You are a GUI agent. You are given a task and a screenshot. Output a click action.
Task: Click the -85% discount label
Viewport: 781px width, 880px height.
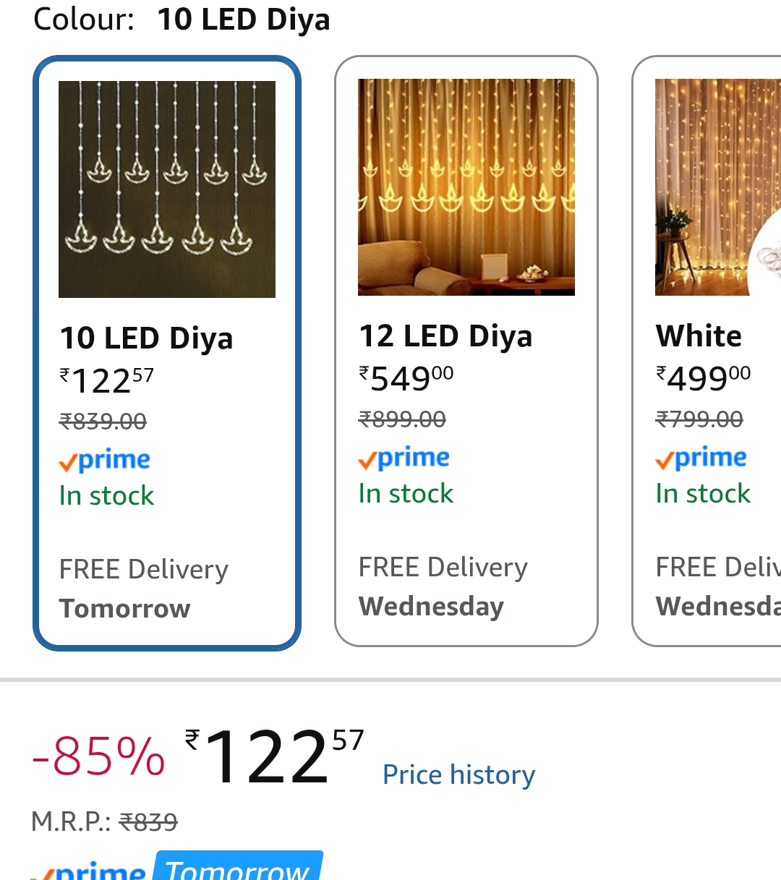coord(98,757)
